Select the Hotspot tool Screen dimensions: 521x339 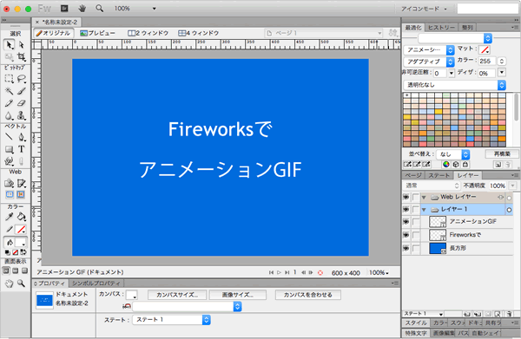9,183
